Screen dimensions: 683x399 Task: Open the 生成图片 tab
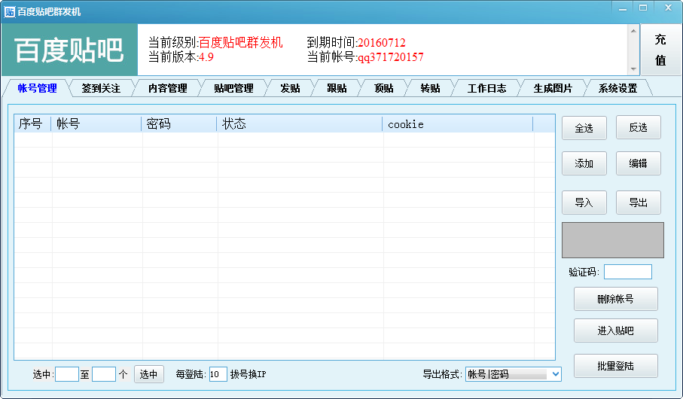tap(553, 88)
